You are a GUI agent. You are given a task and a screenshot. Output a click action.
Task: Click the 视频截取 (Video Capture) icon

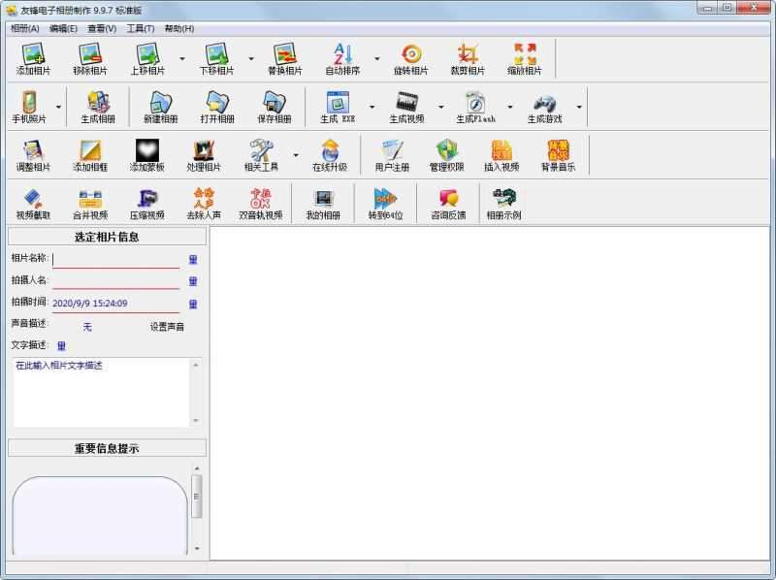(33, 203)
